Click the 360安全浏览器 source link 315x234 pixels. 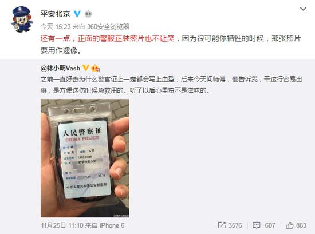coord(108,26)
